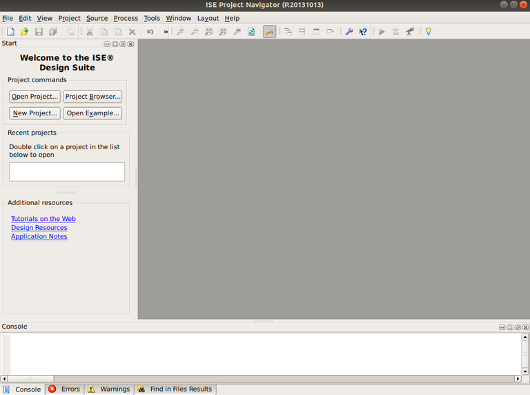The width and height of the screenshot is (530, 395).
Task: Click the Tile Vertically icon
Action: coord(316,32)
